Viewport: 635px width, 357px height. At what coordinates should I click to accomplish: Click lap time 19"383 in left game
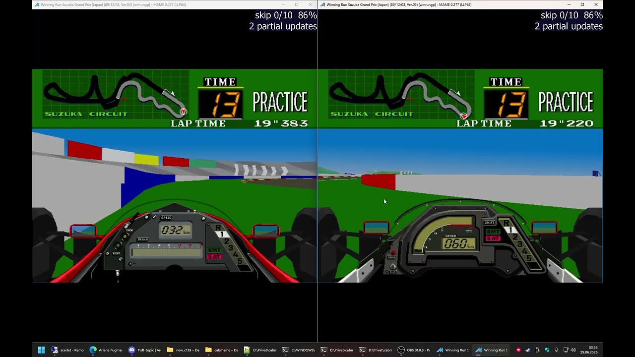pos(281,123)
